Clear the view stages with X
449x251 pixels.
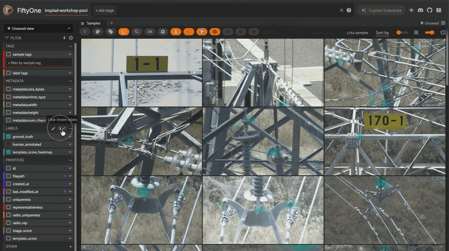341,10
